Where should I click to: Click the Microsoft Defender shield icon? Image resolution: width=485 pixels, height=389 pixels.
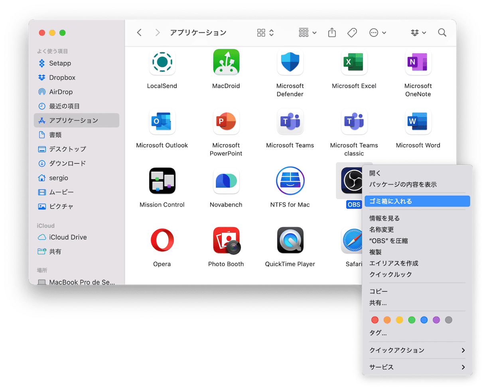(290, 62)
